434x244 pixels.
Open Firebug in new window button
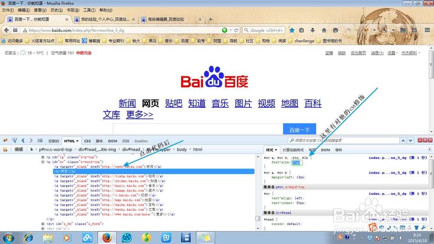click(425, 140)
